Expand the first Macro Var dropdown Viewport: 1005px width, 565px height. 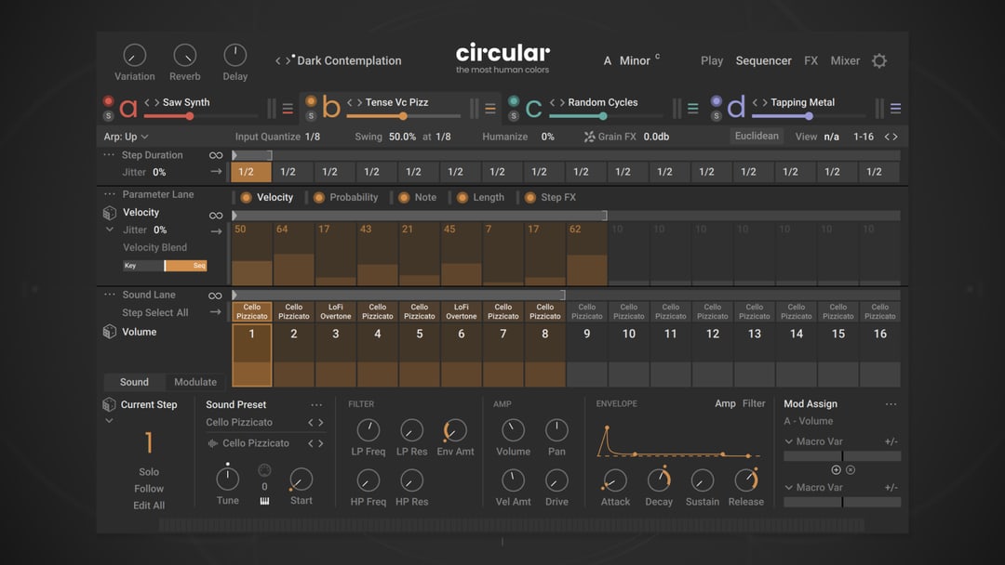(789, 441)
